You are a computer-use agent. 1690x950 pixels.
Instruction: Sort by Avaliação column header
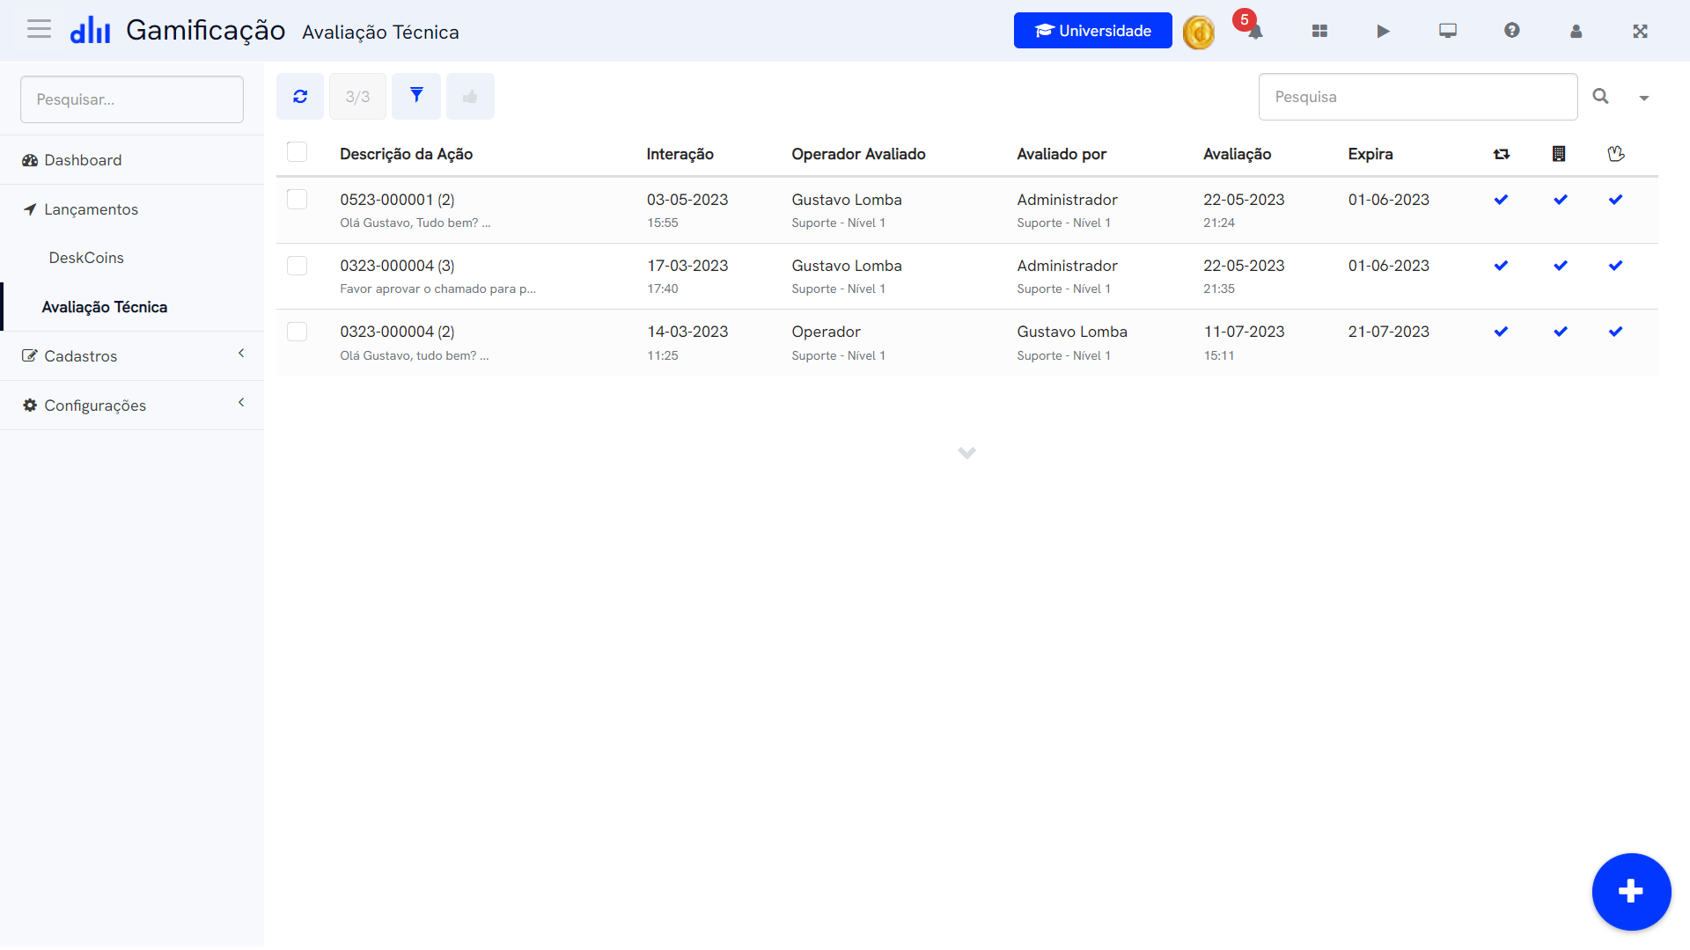pos(1237,154)
